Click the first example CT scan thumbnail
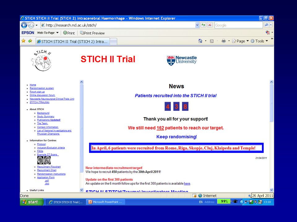 point(40,160)
